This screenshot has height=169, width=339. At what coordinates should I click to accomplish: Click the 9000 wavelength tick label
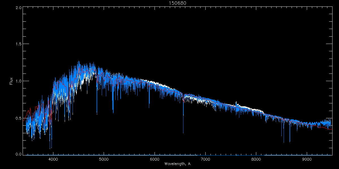307,159
